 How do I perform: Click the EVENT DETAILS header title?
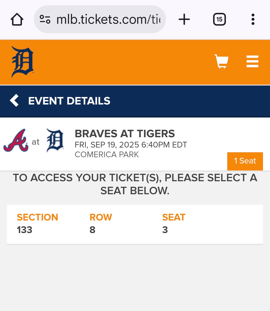click(69, 101)
